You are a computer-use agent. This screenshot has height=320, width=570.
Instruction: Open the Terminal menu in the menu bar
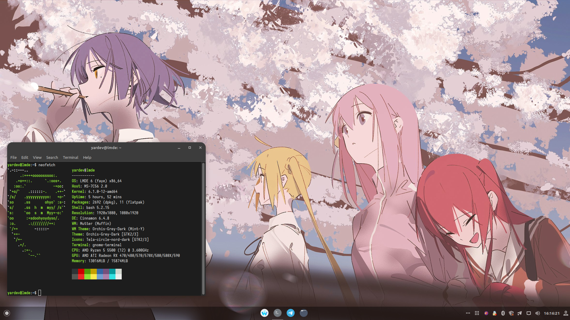tap(70, 157)
